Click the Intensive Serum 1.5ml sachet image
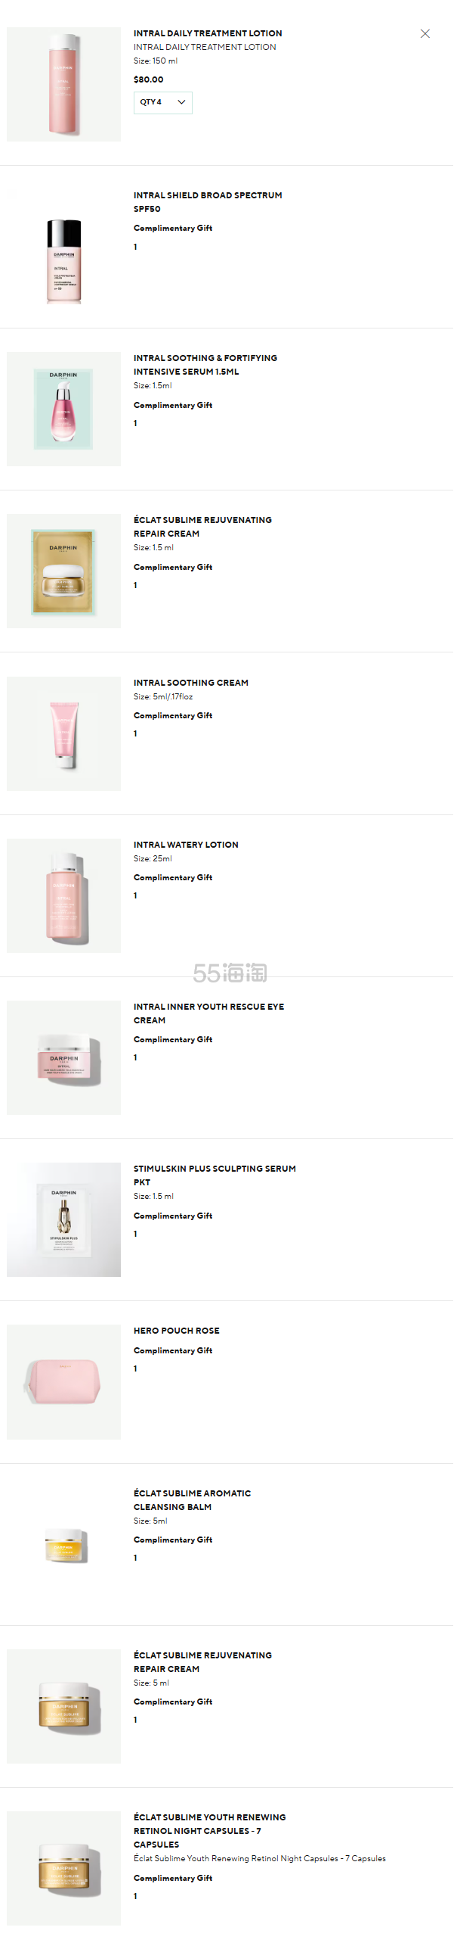Image resolution: width=460 pixels, height=1946 pixels. pyautogui.click(x=64, y=409)
